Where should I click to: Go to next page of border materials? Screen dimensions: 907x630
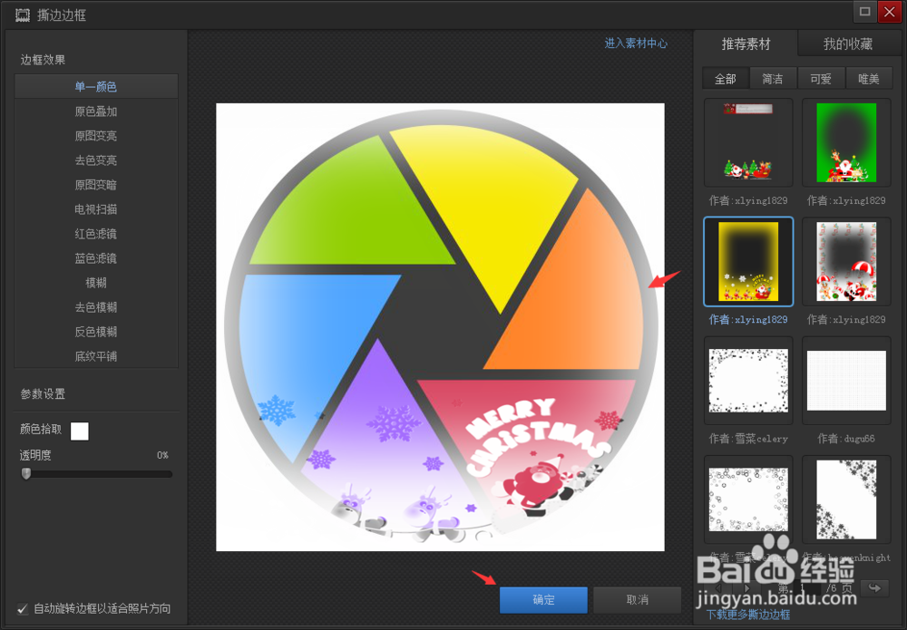click(x=746, y=588)
